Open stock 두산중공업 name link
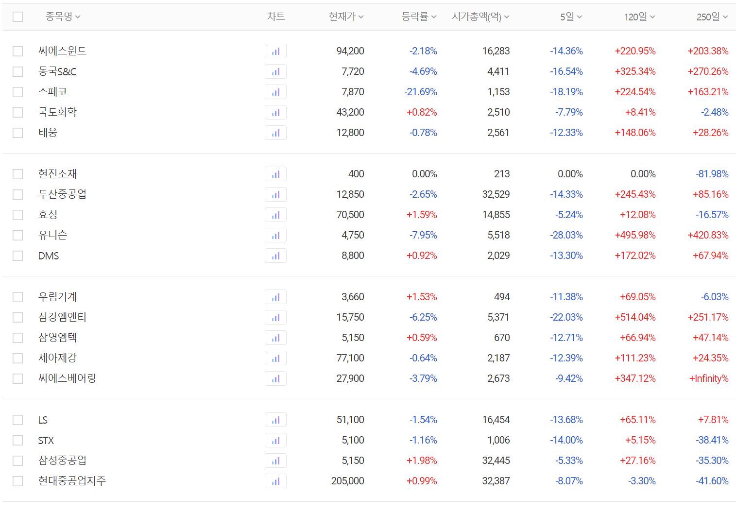The height and width of the screenshot is (513, 736). point(62,194)
